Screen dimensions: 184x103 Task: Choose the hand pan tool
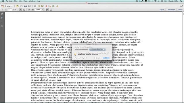[x=24, y=10]
